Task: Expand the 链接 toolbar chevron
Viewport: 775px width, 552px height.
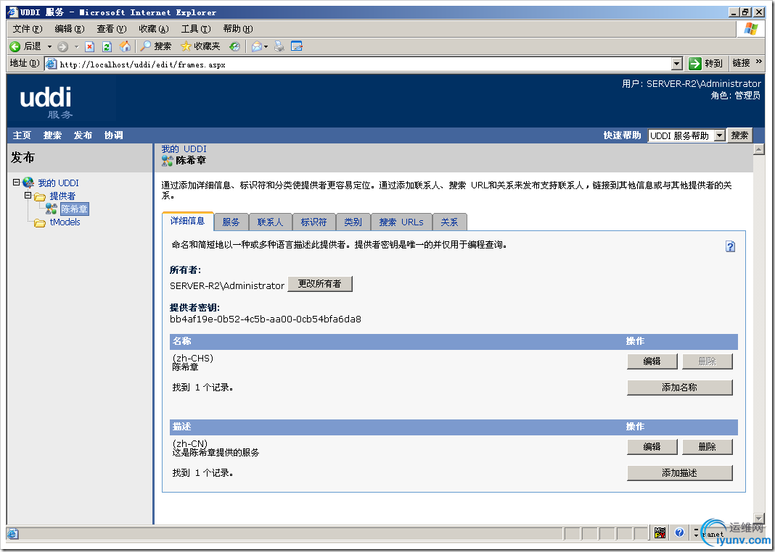Action: click(759, 62)
